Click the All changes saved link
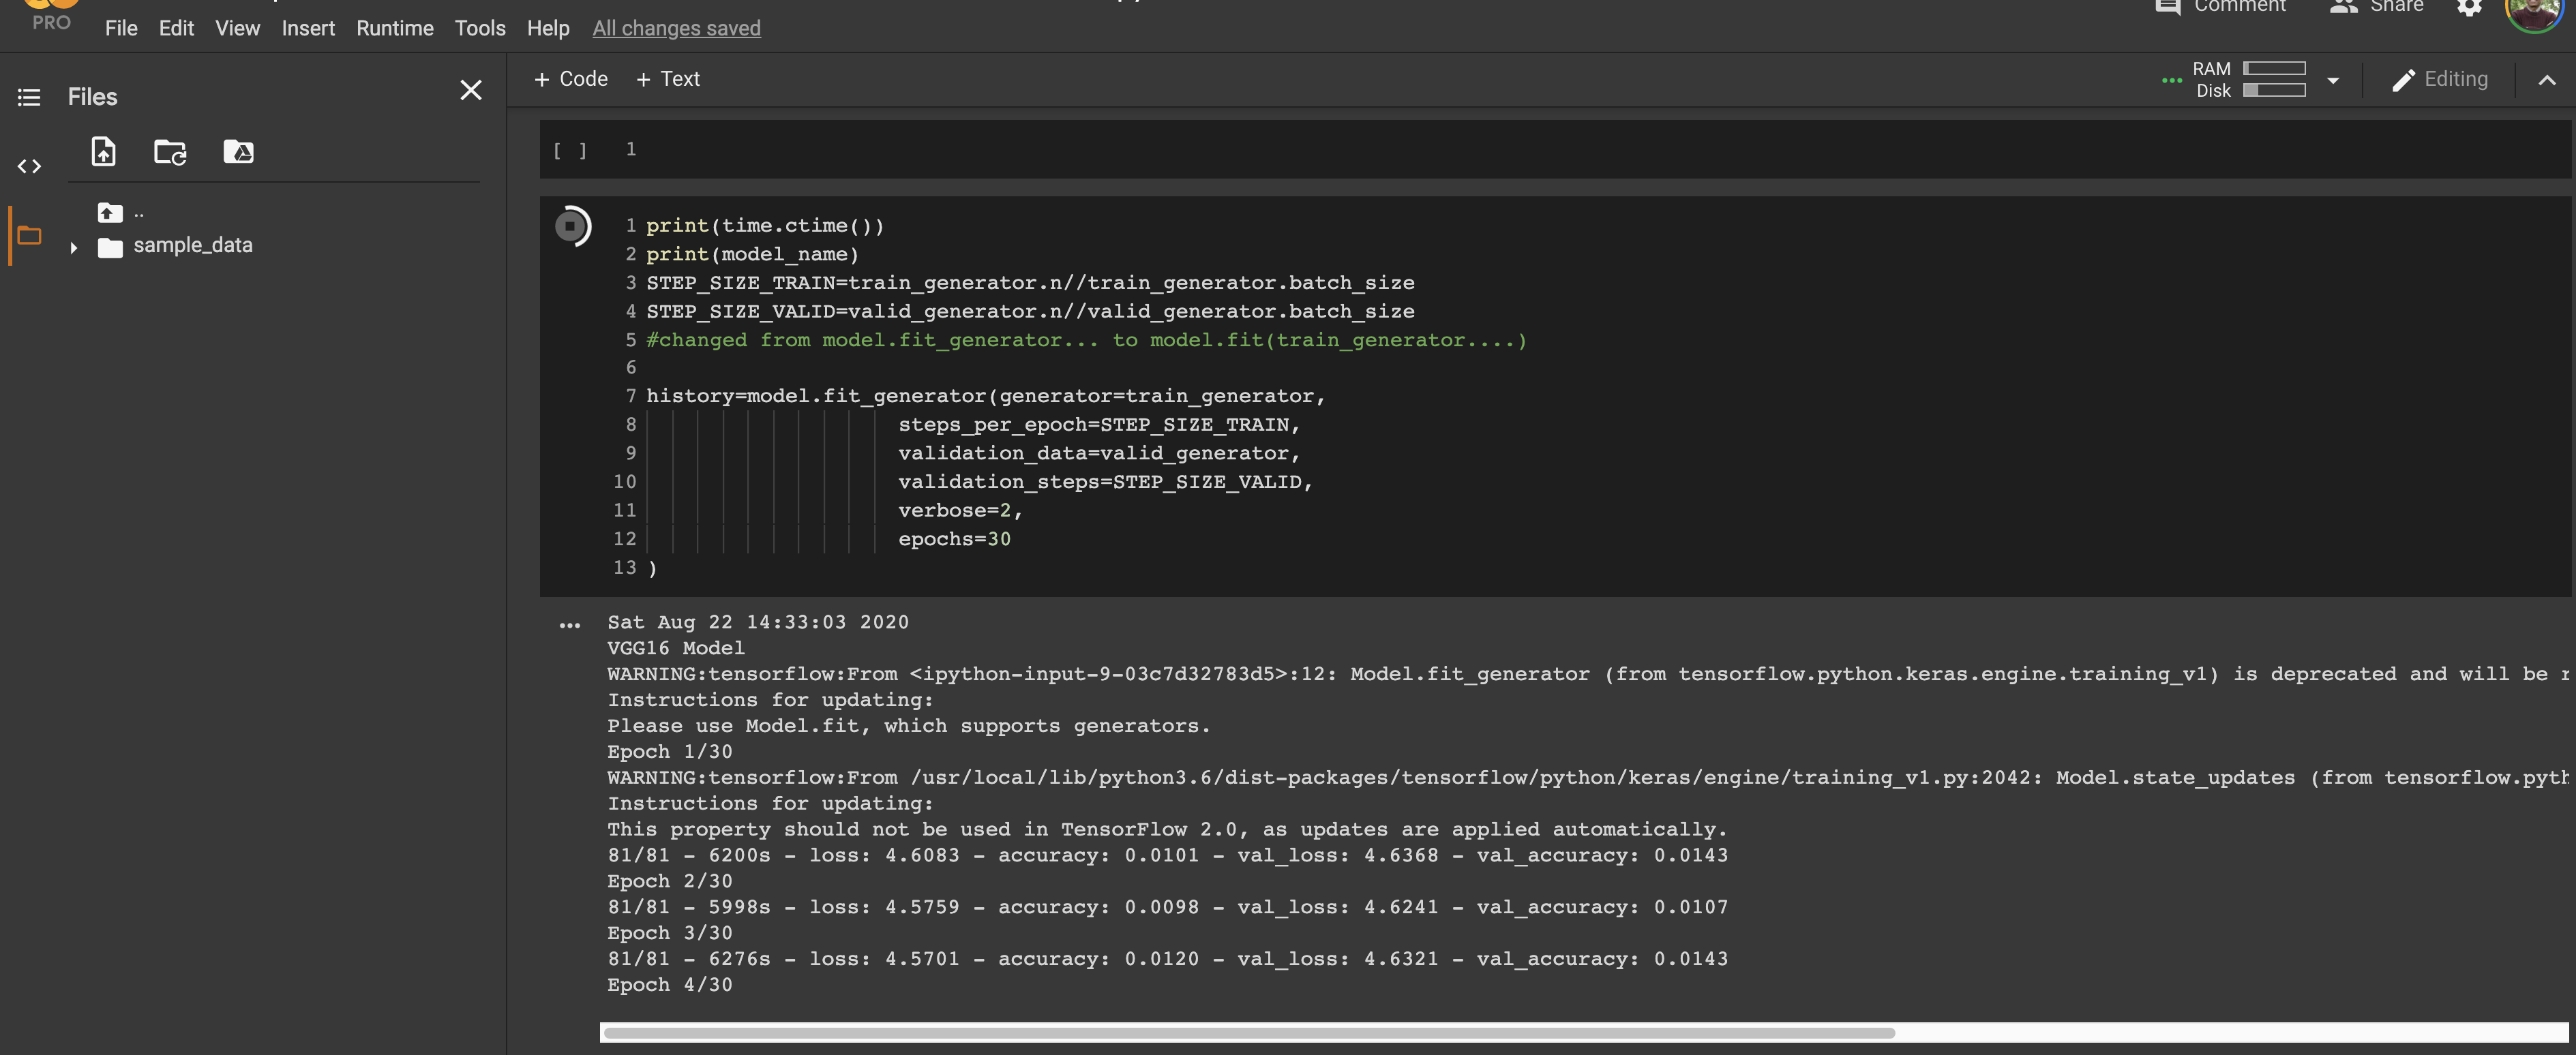This screenshot has width=2576, height=1055. [676, 28]
